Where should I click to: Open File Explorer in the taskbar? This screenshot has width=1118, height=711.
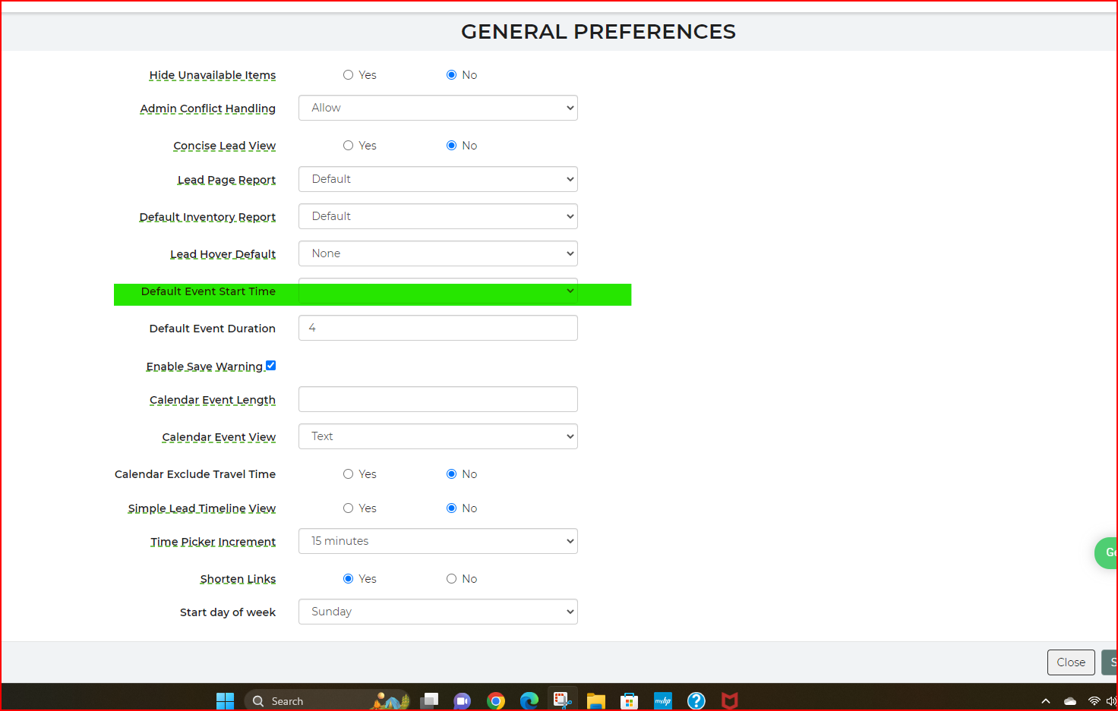[595, 700]
